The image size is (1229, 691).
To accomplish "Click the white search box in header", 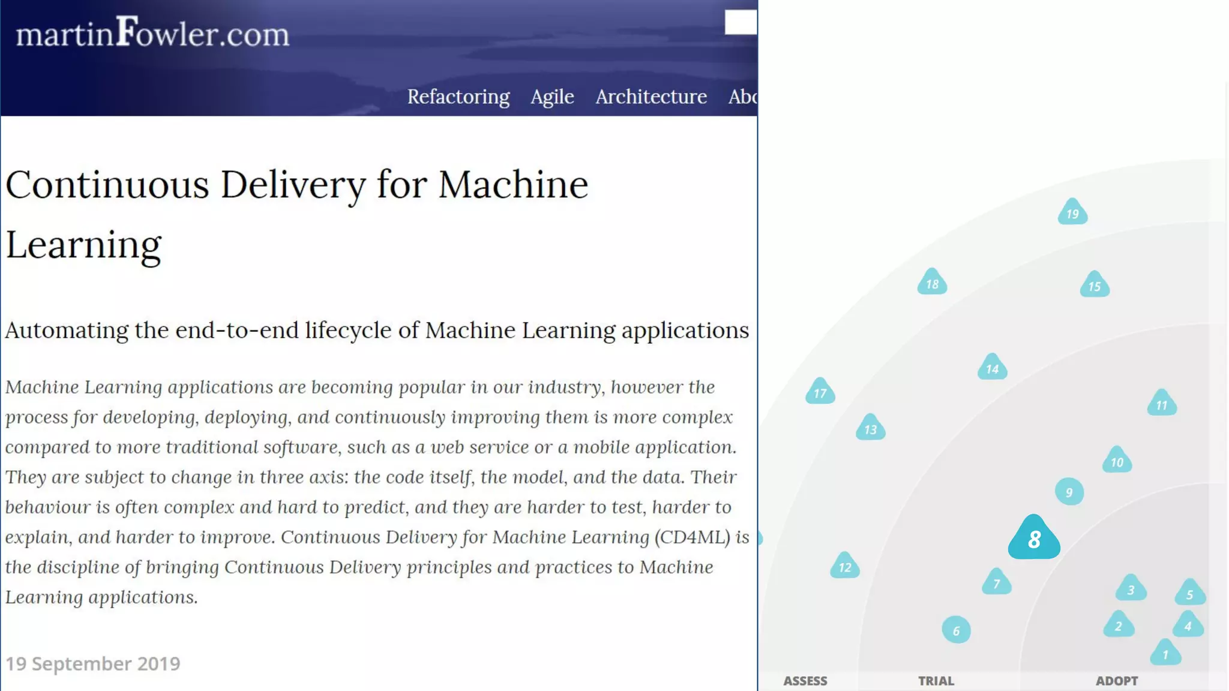I will pos(741,22).
